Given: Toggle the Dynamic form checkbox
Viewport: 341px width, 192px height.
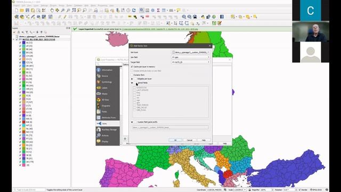Looking at the screenshot, I should click(132, 75).
